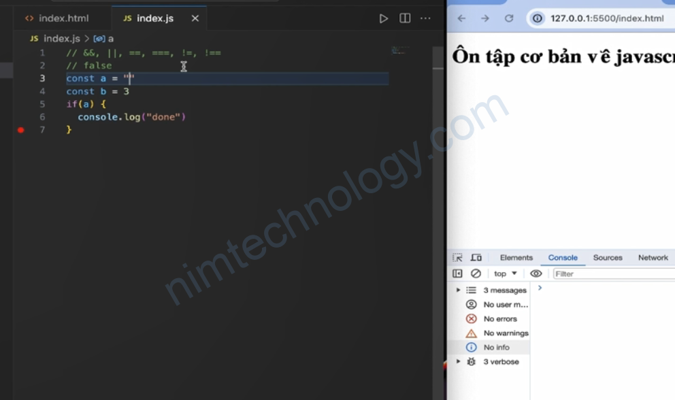Image resolution: width=675 pixels, height=400 pixels.
Task: Activate the DevTools inspect element picker
Action: [x=458, y=258]
